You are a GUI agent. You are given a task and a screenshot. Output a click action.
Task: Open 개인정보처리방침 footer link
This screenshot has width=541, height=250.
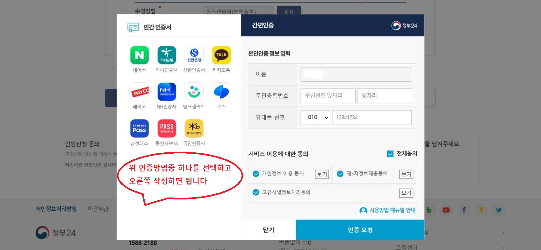coord(56,209)
